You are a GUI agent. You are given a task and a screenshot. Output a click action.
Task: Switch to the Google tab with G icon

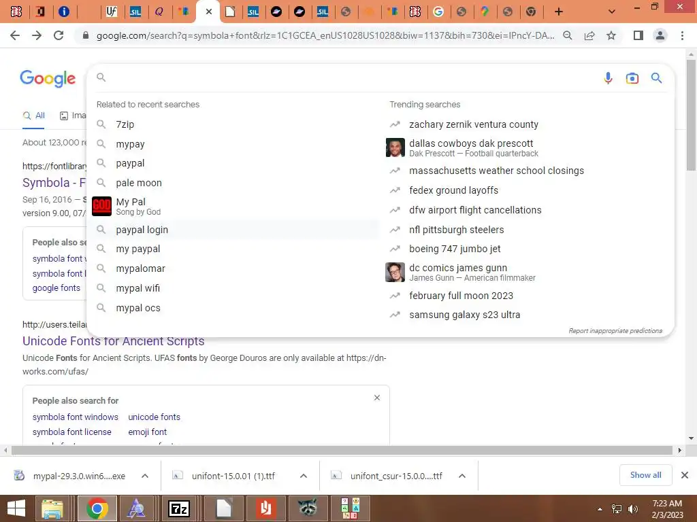(438, 12)
